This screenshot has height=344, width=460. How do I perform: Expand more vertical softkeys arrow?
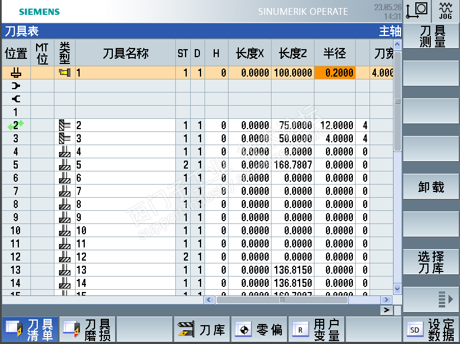[431, 299]
